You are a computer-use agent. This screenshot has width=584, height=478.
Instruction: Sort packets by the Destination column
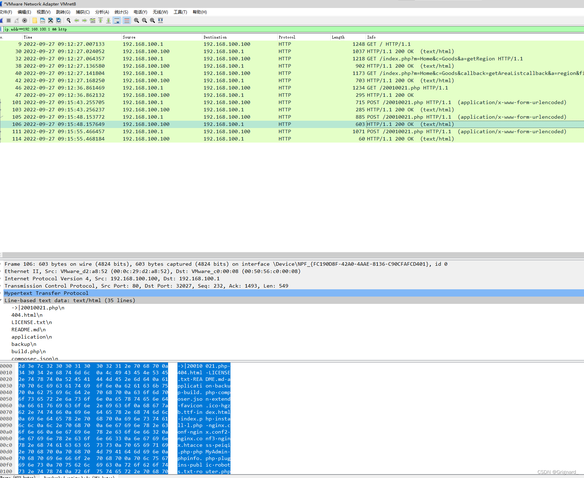pyautogui.click(x=240, y=37)
